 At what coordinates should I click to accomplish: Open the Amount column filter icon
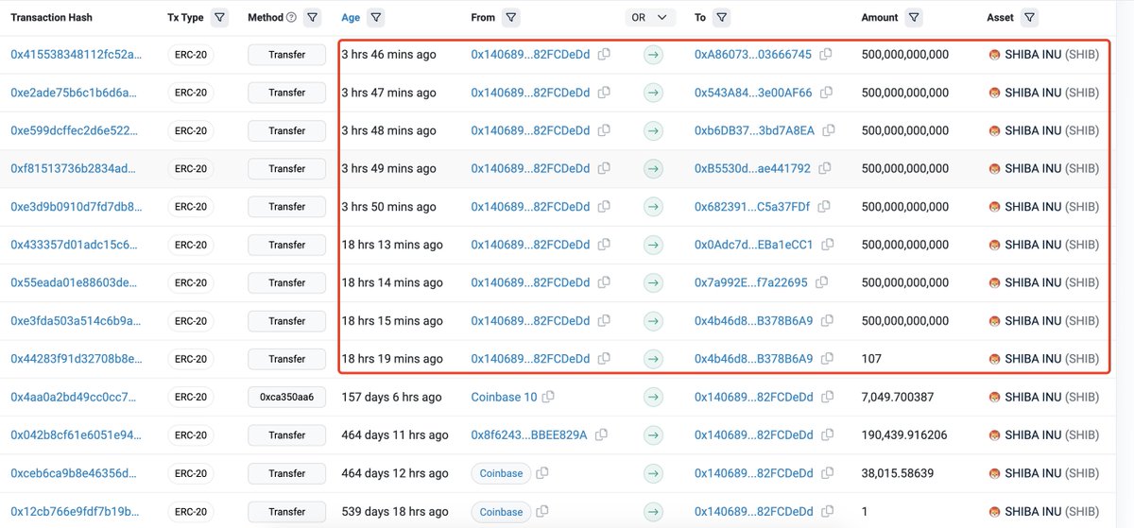click(913, 18)
